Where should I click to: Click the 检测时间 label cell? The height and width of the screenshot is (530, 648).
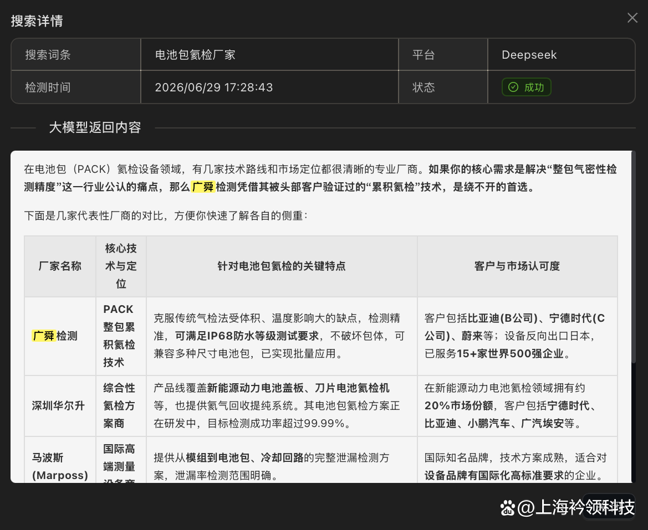click(76, 87)
